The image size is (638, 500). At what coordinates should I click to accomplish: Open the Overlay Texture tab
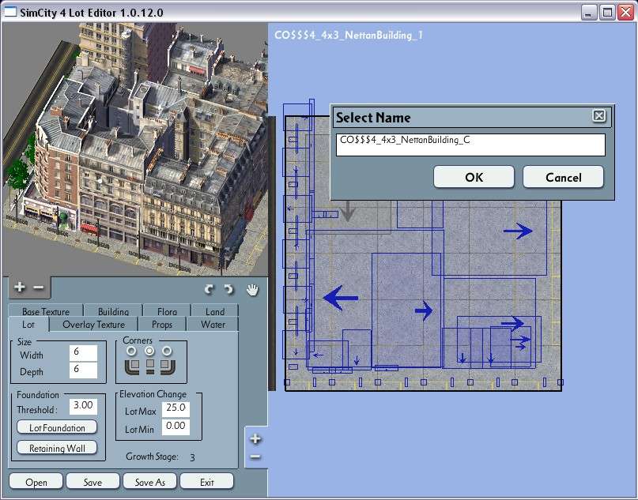click(x=93, y=325)
